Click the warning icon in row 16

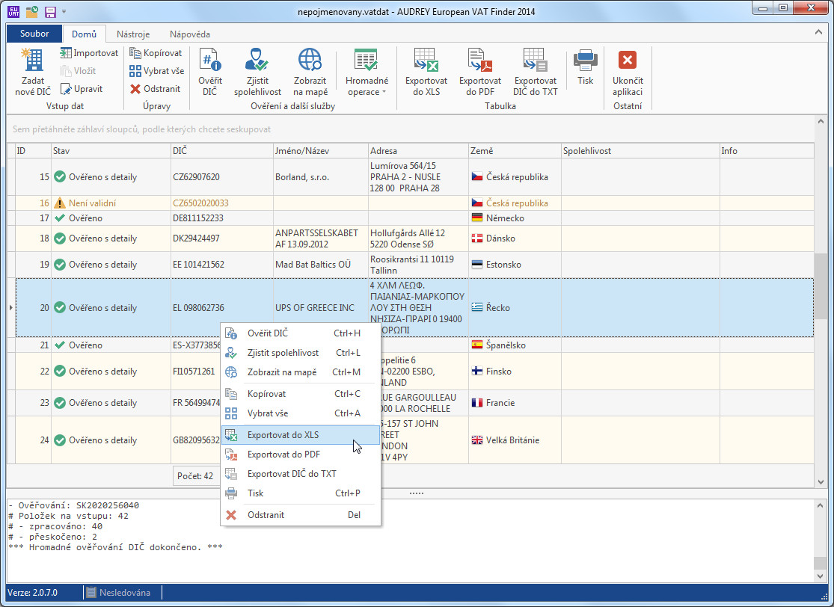[60, 203]
